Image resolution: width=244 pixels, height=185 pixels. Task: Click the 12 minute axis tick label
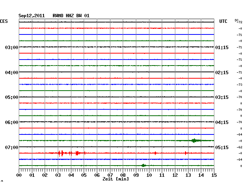coord(175,175)
